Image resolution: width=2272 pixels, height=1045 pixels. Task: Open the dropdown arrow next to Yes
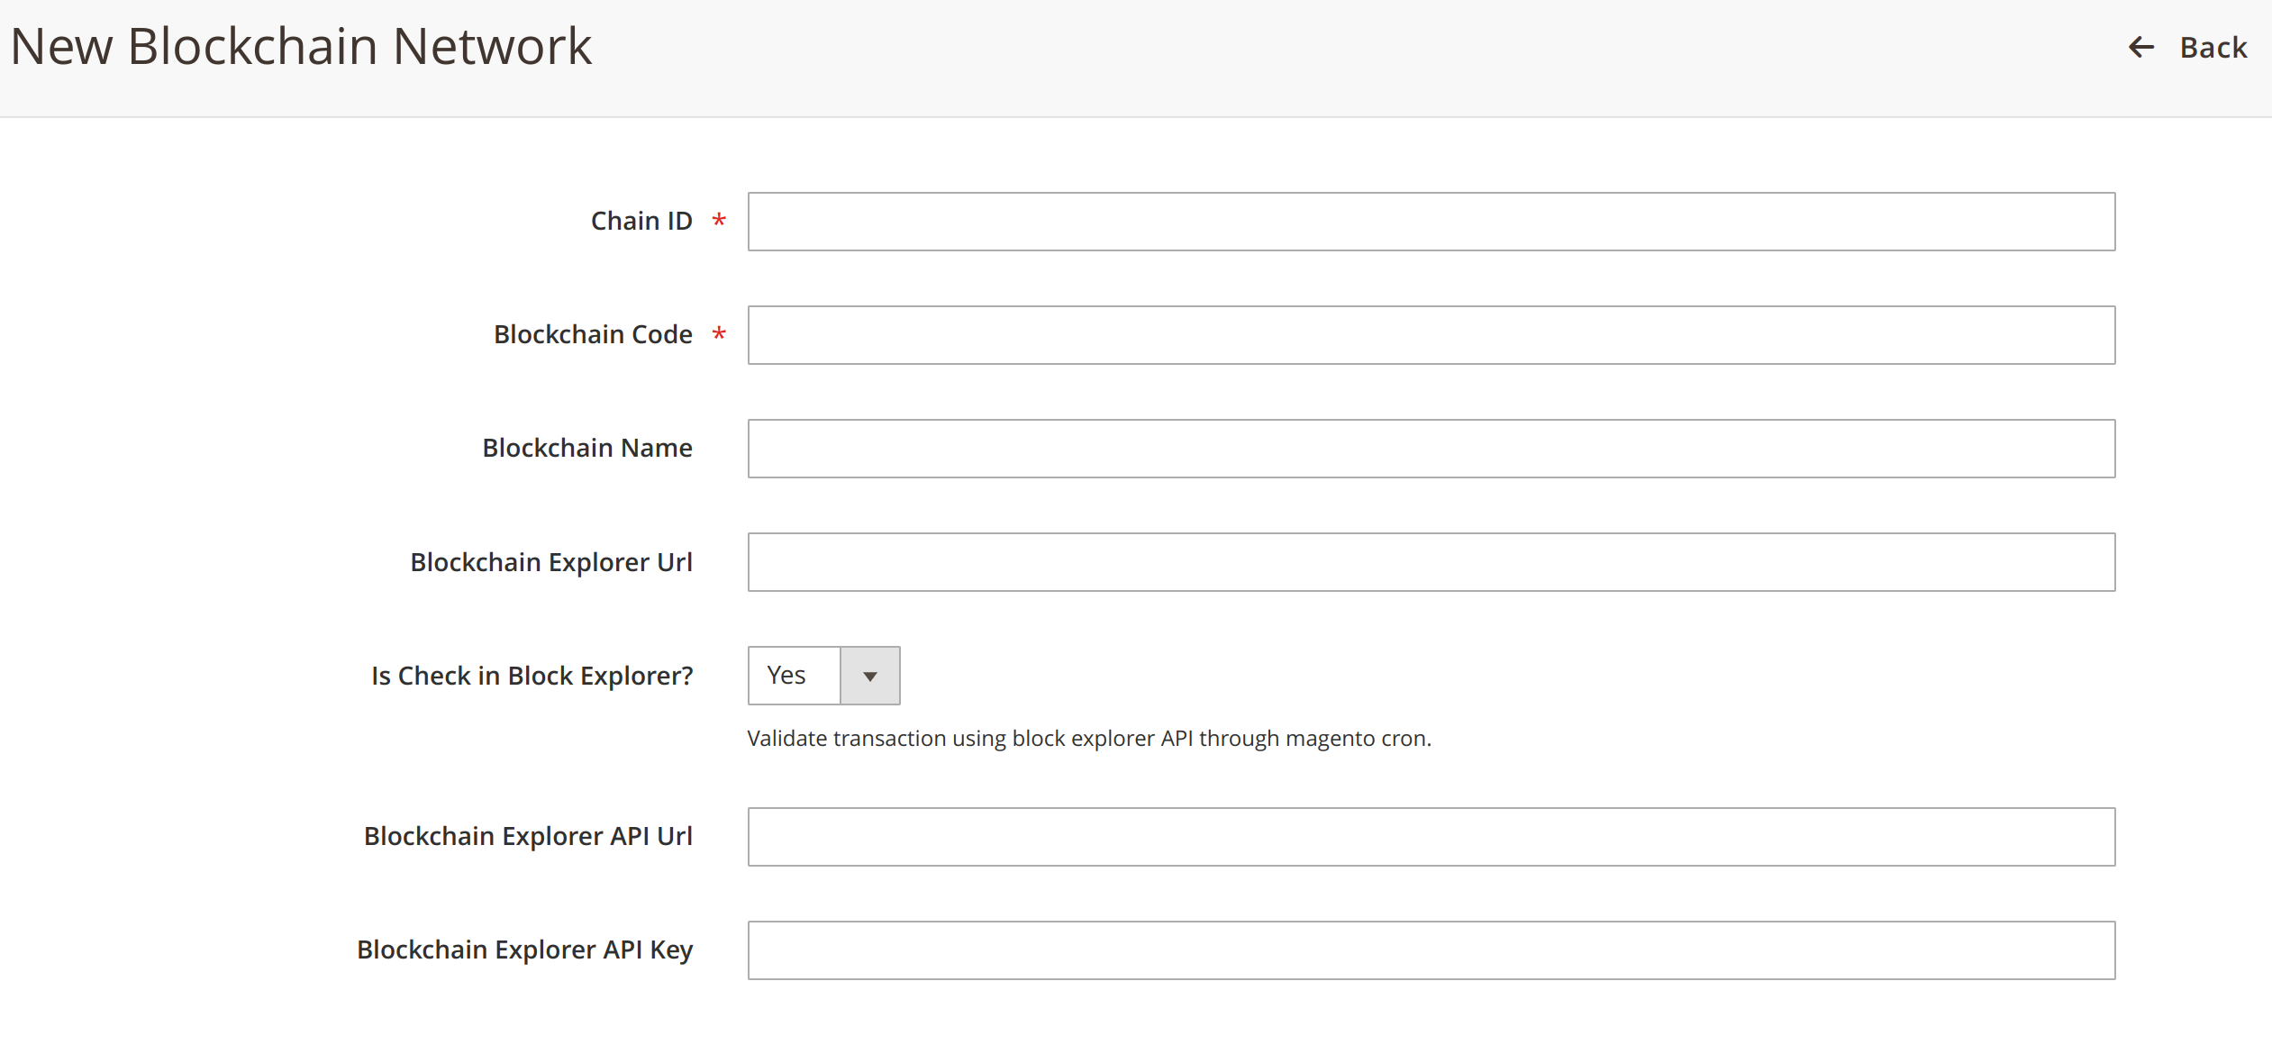[x=869, y=676]
